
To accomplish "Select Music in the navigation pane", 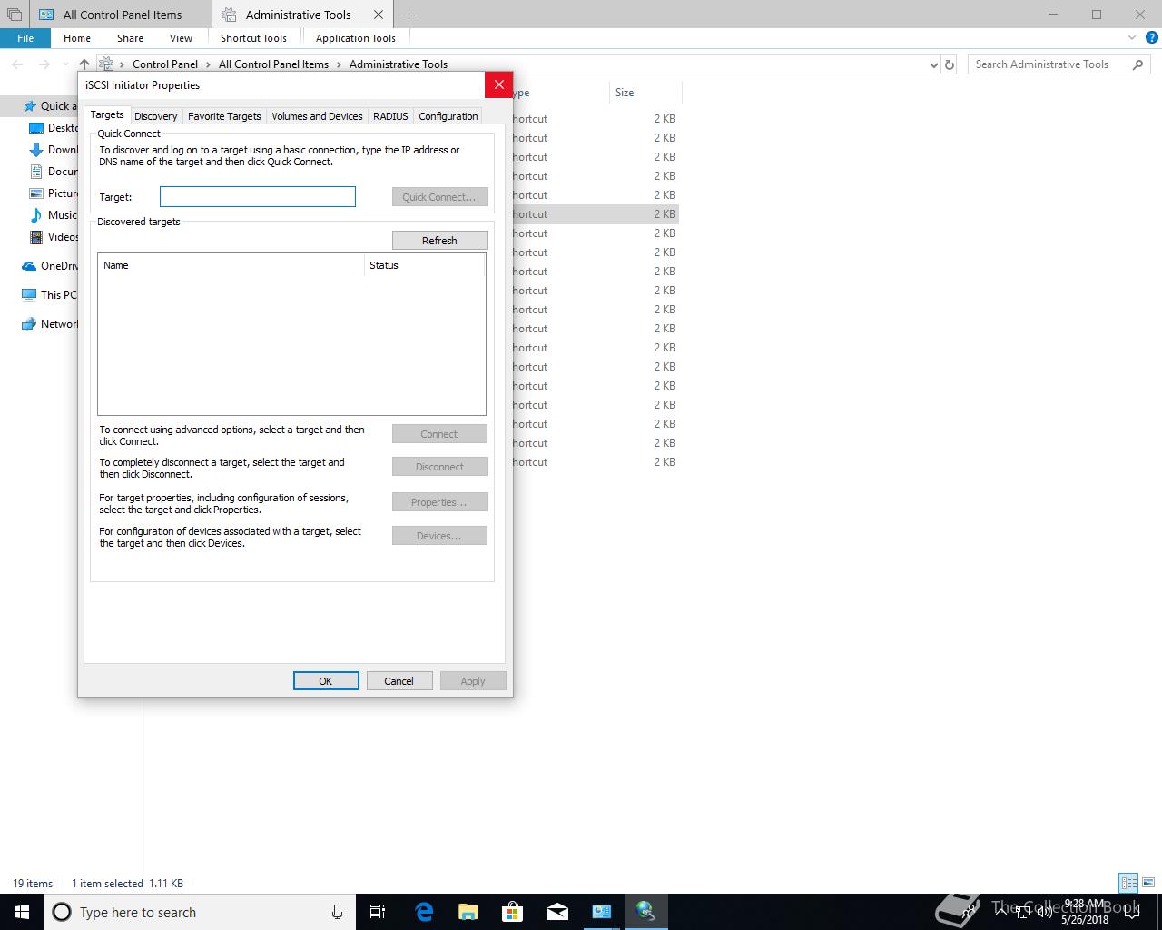I will (x=54, y=215).
